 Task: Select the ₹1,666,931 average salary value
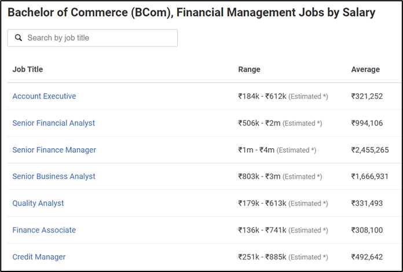click(x=370, y=177)
